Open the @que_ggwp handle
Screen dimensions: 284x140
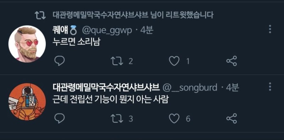107,31
